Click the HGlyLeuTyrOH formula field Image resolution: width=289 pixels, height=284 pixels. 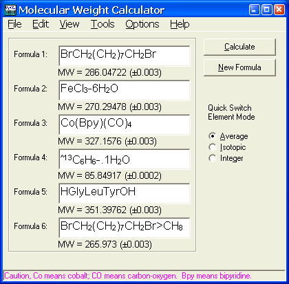click(x=125, y=193)
